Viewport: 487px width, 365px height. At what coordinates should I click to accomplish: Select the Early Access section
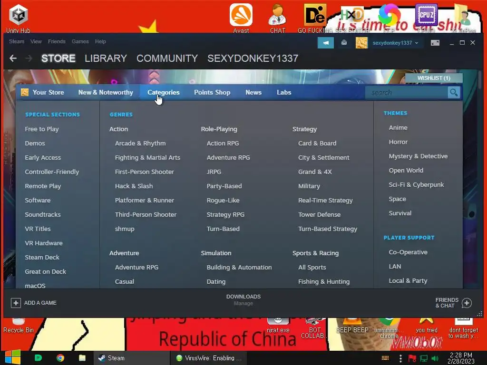[x=43, y=157]
